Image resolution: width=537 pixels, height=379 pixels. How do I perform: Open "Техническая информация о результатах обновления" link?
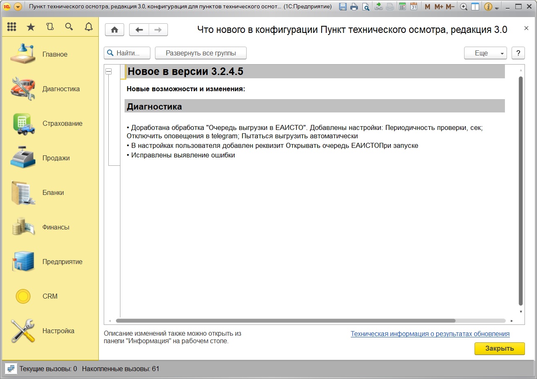[x=430, y=334]
